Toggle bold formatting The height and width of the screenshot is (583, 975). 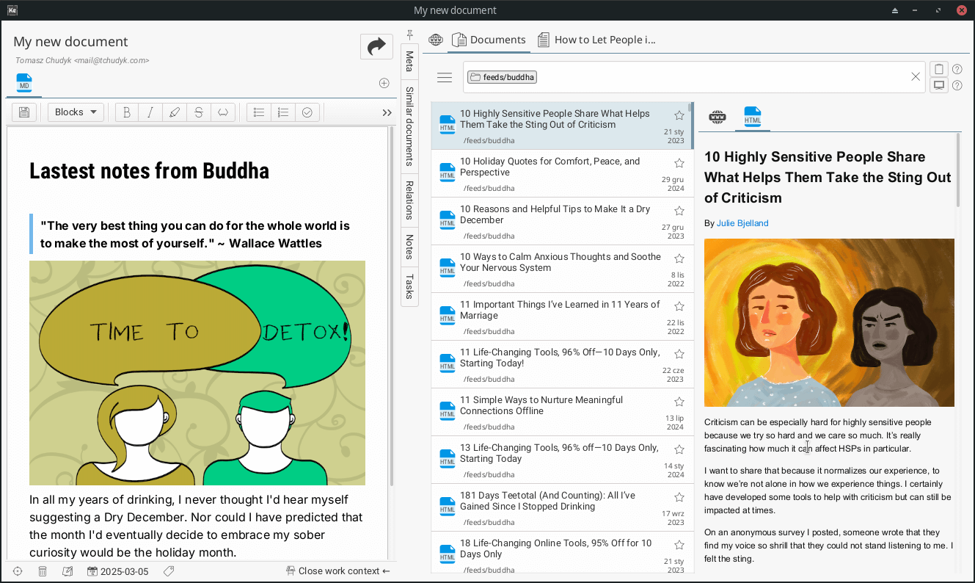[x=127, y=112]
